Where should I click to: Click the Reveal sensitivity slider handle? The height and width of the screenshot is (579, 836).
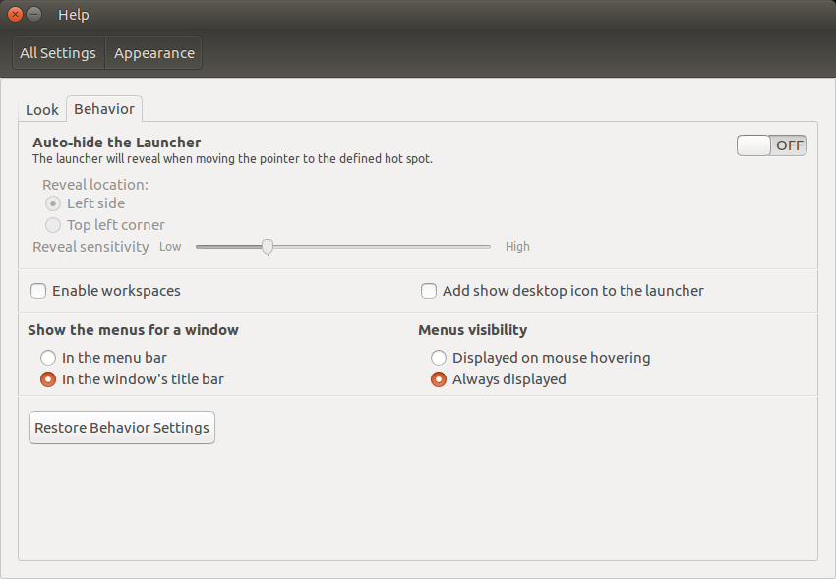(268, 247)
